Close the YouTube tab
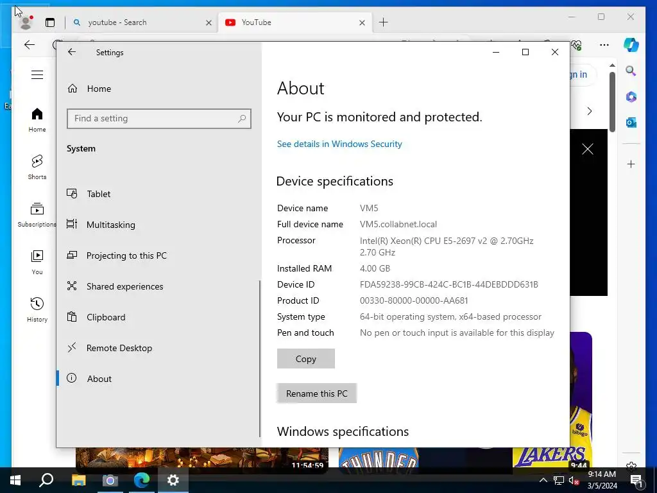This screenshot has width=657, height=493. (362, 23)
